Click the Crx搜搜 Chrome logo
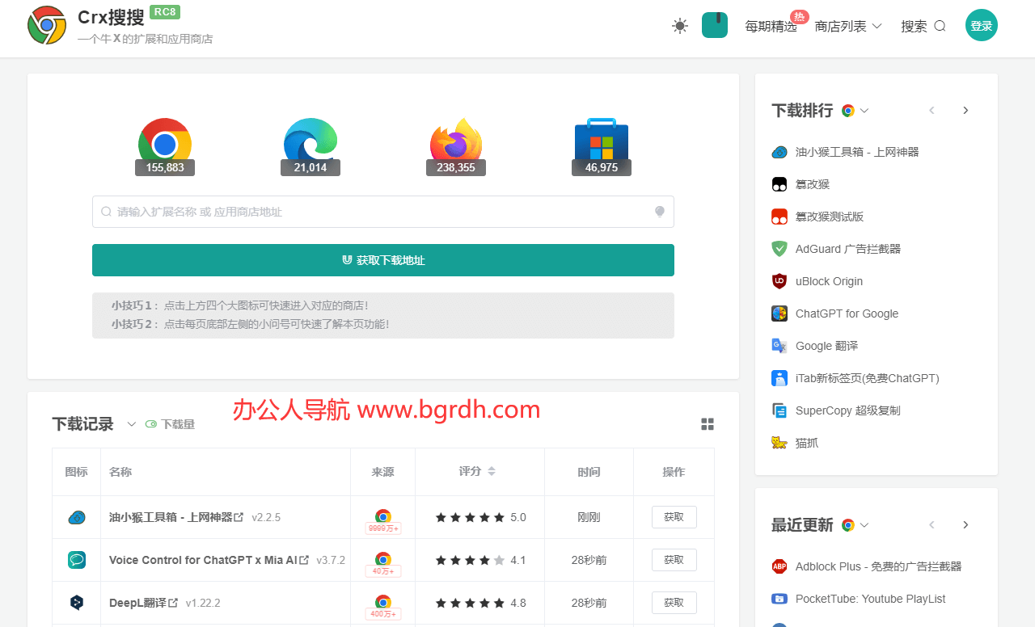 pyautogui.click(x=47, y=25)
